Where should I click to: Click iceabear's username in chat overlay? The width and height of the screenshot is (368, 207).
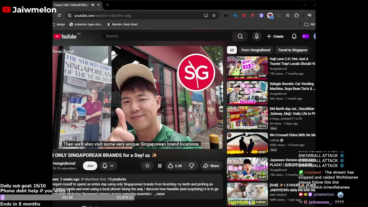[313, 172]
